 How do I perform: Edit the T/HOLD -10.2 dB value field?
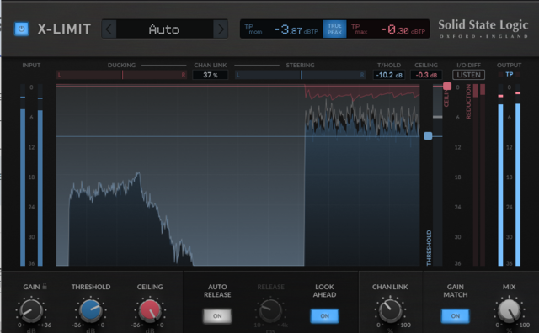(x=389, y=75)
